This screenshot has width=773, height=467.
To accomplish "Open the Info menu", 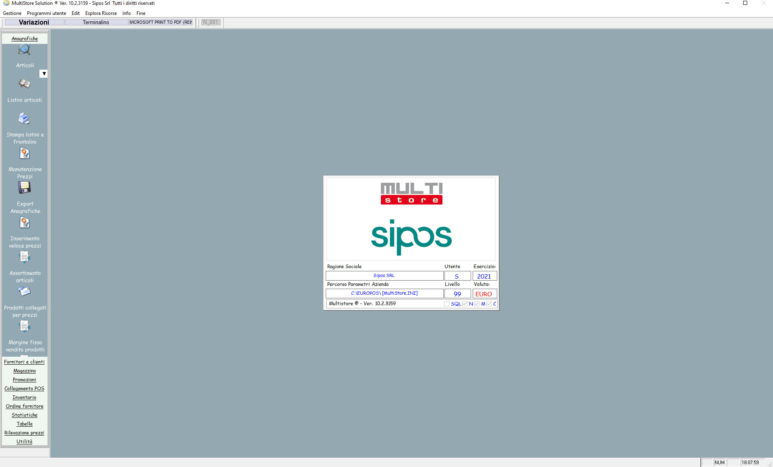I will (126, 13).
